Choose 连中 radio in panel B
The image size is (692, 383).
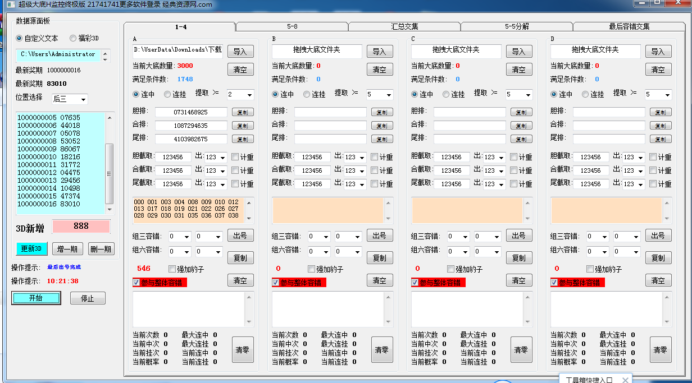[x=282, y=94]
